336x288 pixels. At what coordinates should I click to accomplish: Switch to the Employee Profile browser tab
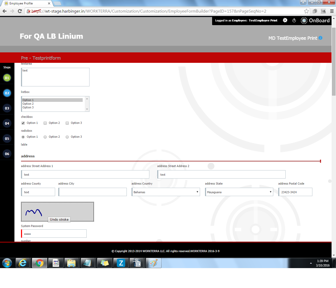pos(26,3)
